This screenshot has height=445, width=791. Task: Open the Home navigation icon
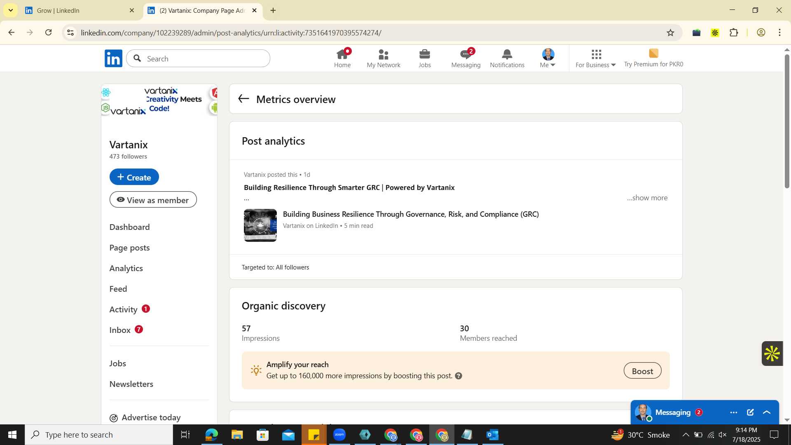pyautogui.click(x=342, y=59)
